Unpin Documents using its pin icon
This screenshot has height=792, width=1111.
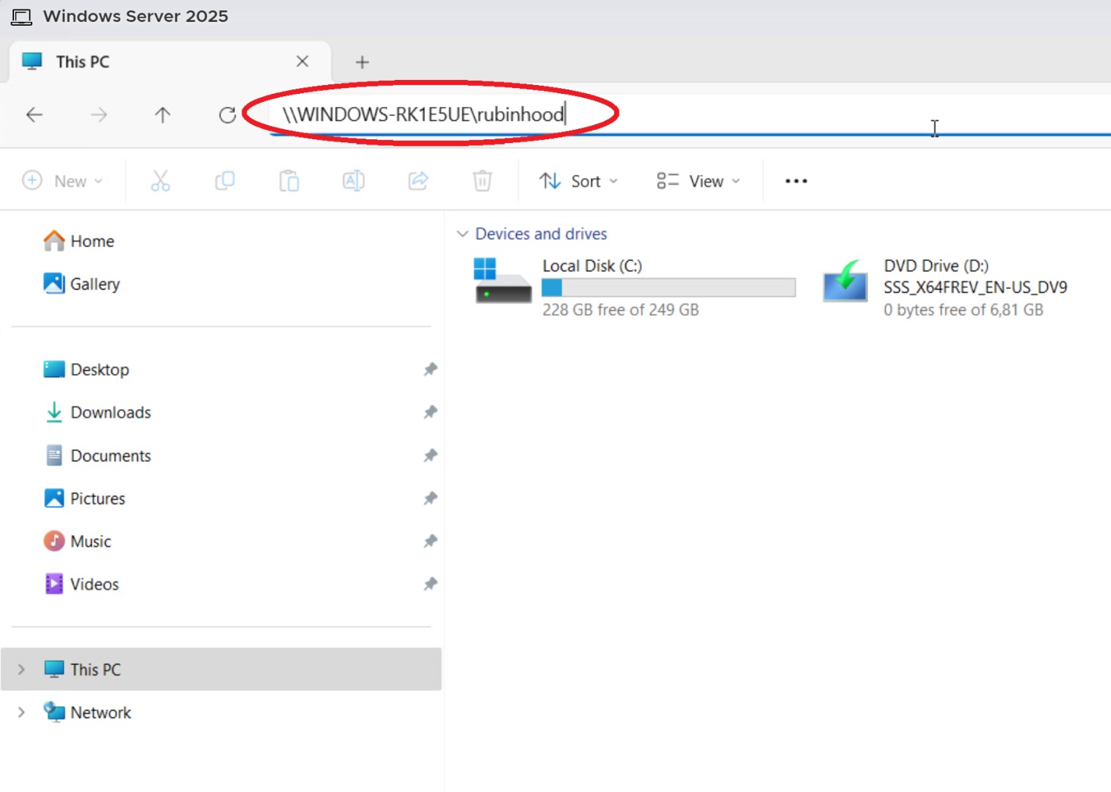point(431,455)
